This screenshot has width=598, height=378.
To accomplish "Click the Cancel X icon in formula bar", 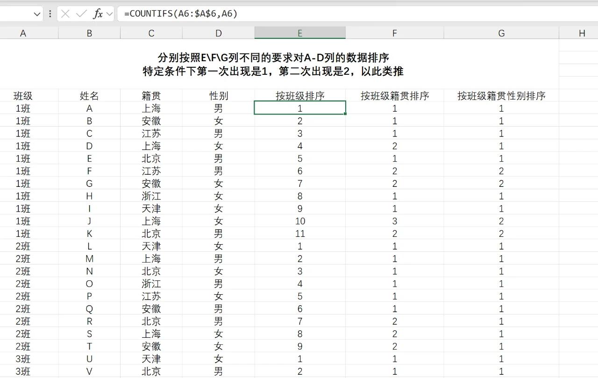I will [x=65, y=14].
